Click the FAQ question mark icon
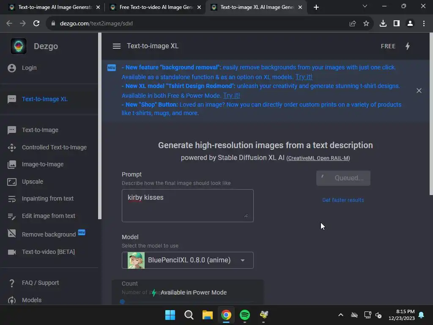 click(x=12, y=283)
